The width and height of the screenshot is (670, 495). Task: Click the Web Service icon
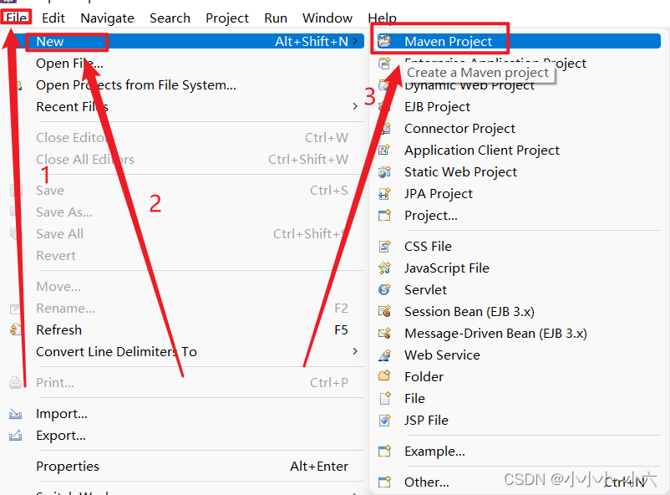(x=384, y=355)
